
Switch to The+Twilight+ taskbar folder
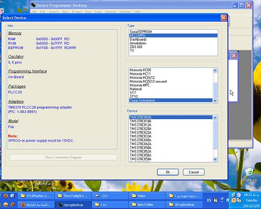(x=73, y=196)
